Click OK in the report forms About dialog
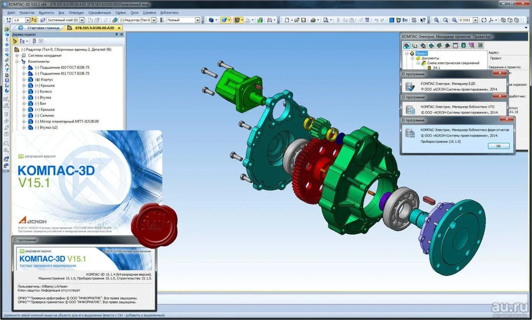 (498, 146)
